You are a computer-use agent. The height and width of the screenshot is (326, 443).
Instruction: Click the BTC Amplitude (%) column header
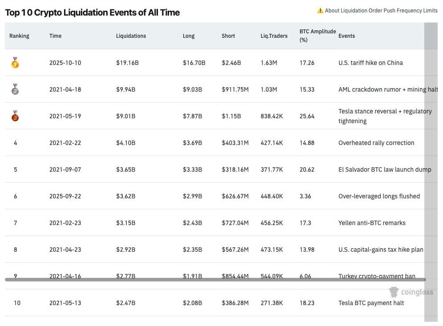pos(317,36)
